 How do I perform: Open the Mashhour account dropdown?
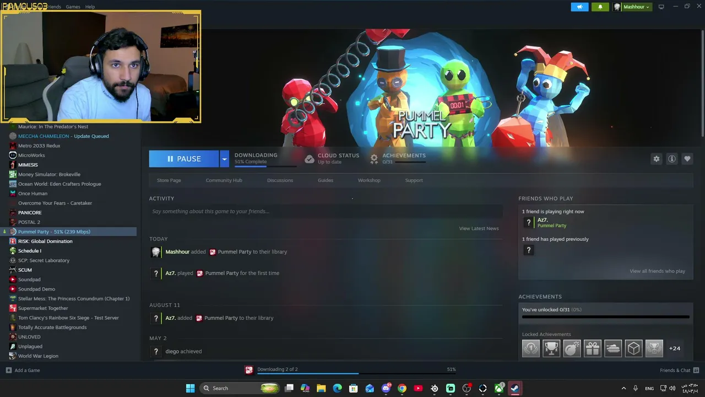(x=632, y=7)
